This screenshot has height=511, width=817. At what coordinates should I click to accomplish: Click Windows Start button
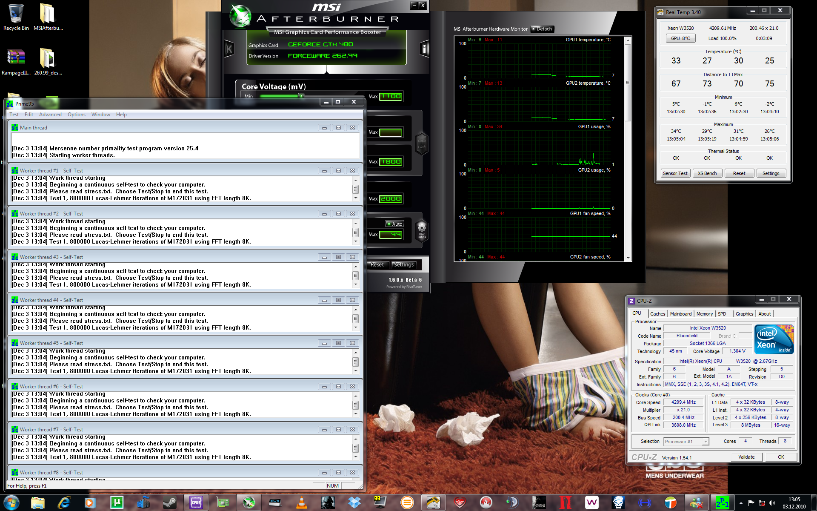[11, 503]
